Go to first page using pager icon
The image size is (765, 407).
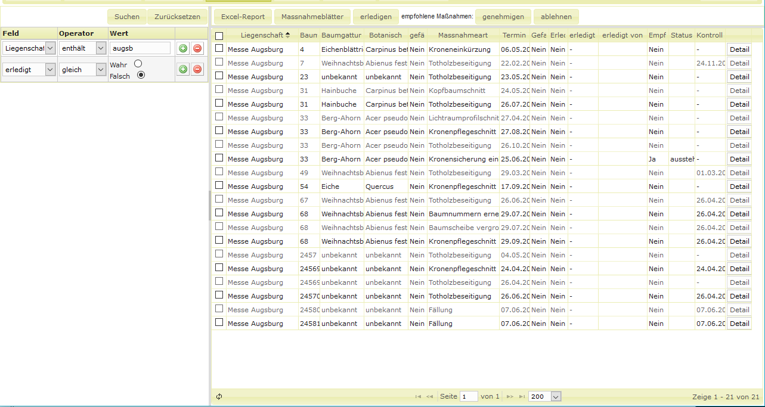(x=418, y=396)
